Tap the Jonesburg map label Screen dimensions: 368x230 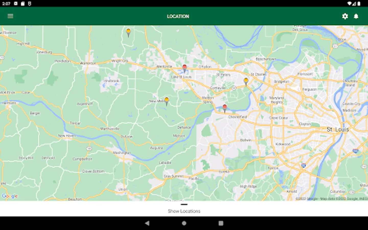pyautogui.click(x=44, y=52)
